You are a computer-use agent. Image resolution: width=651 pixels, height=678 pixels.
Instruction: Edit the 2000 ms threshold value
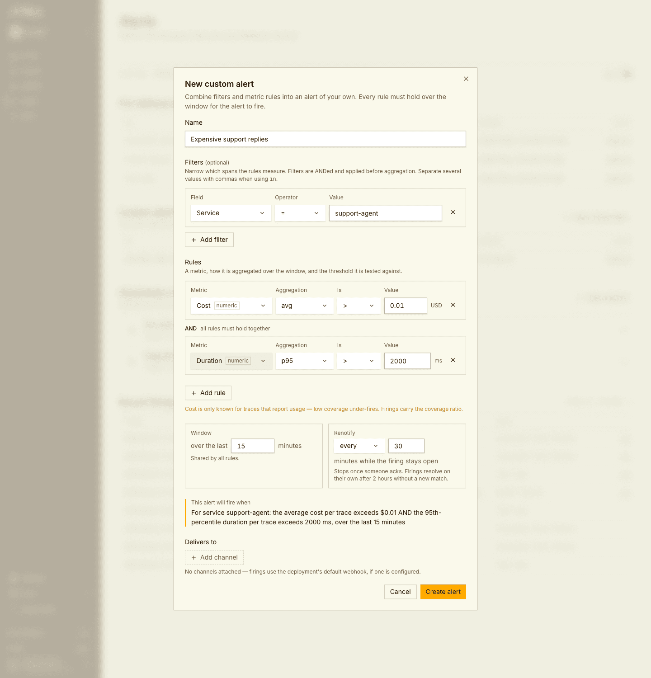point(407,361)
